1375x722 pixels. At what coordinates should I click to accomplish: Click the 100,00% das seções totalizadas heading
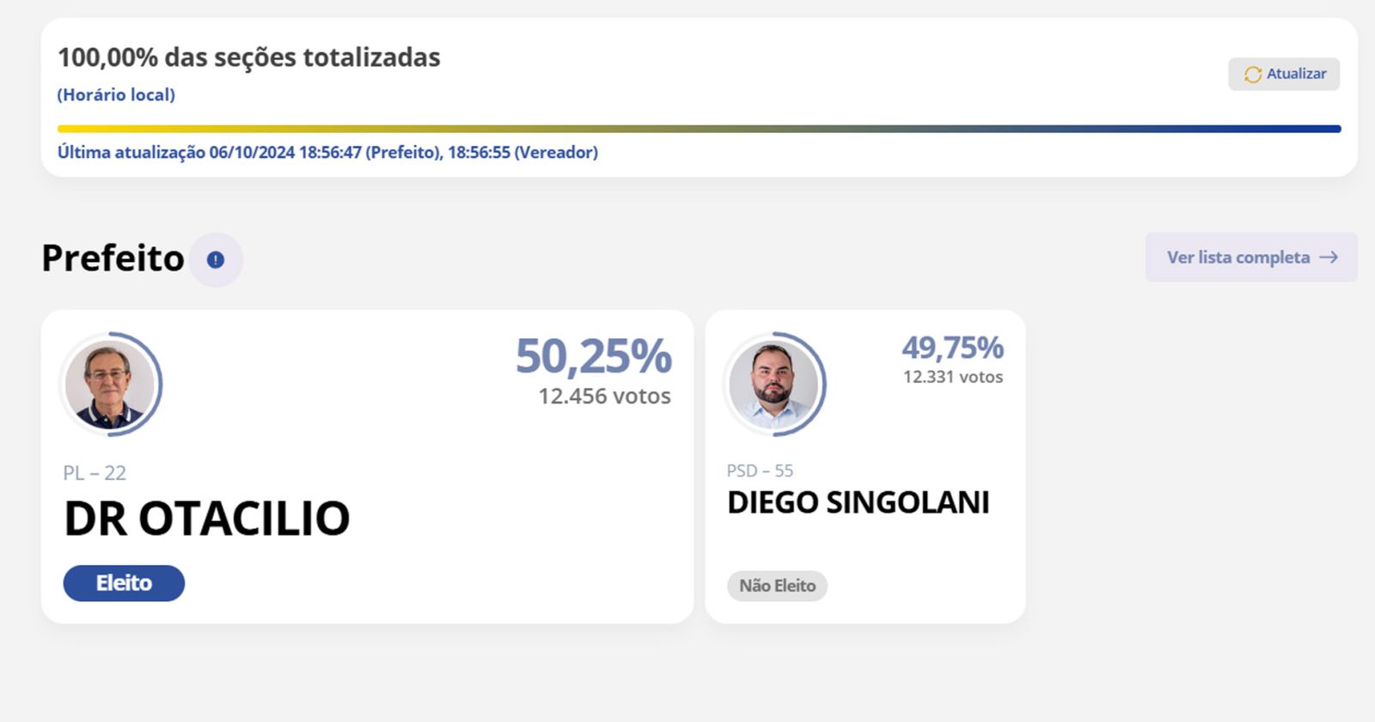pos(248,58)
